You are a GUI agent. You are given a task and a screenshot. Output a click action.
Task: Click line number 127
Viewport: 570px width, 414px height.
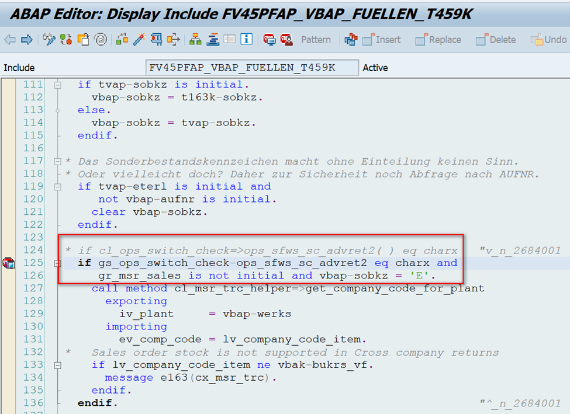point(33,288)
